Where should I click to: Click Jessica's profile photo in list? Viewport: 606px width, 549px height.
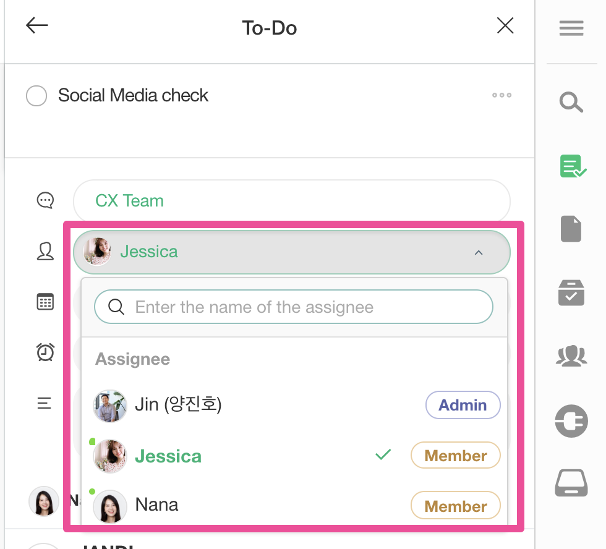pos(110,456)
